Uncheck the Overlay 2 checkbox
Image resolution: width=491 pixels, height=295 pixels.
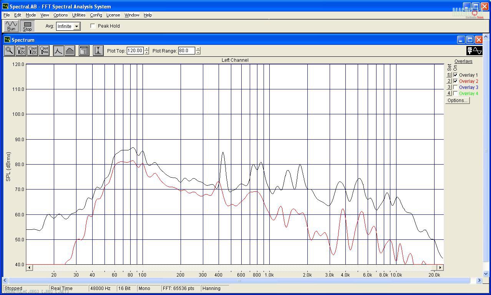coord(456,81)
